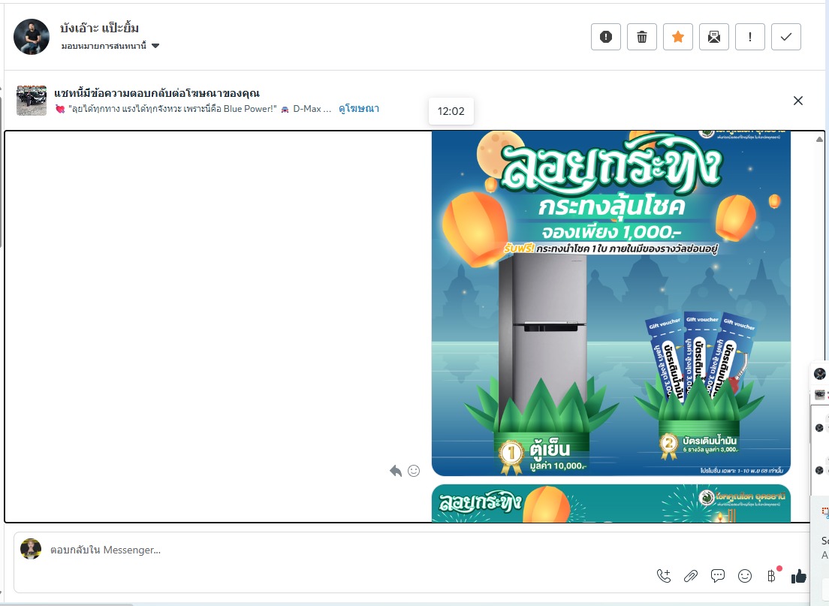Mark conversation as unread envelope icon

click(x=714, y=37)
